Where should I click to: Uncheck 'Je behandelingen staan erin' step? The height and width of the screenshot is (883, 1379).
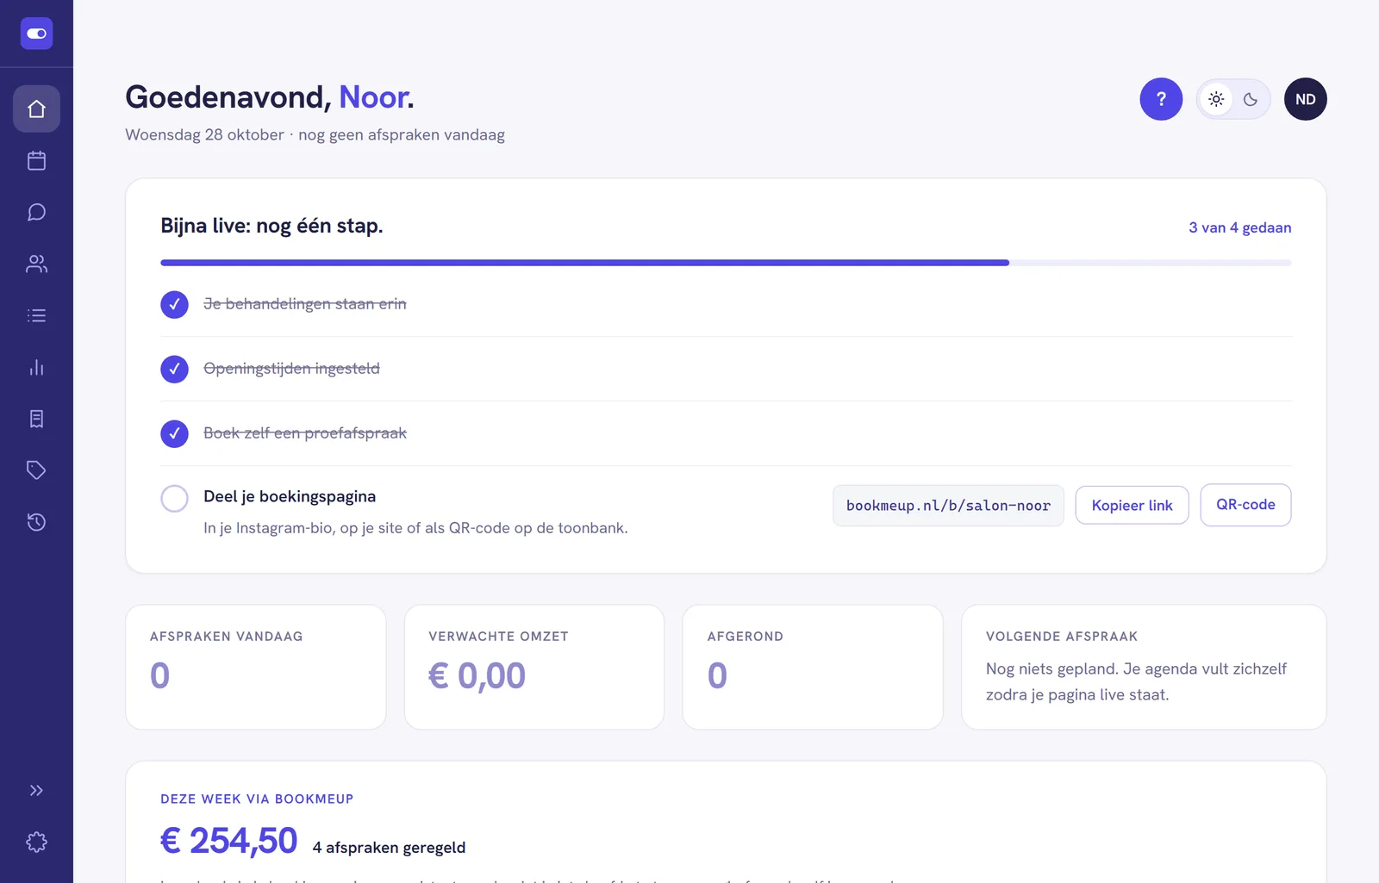(x=174, y=304)
